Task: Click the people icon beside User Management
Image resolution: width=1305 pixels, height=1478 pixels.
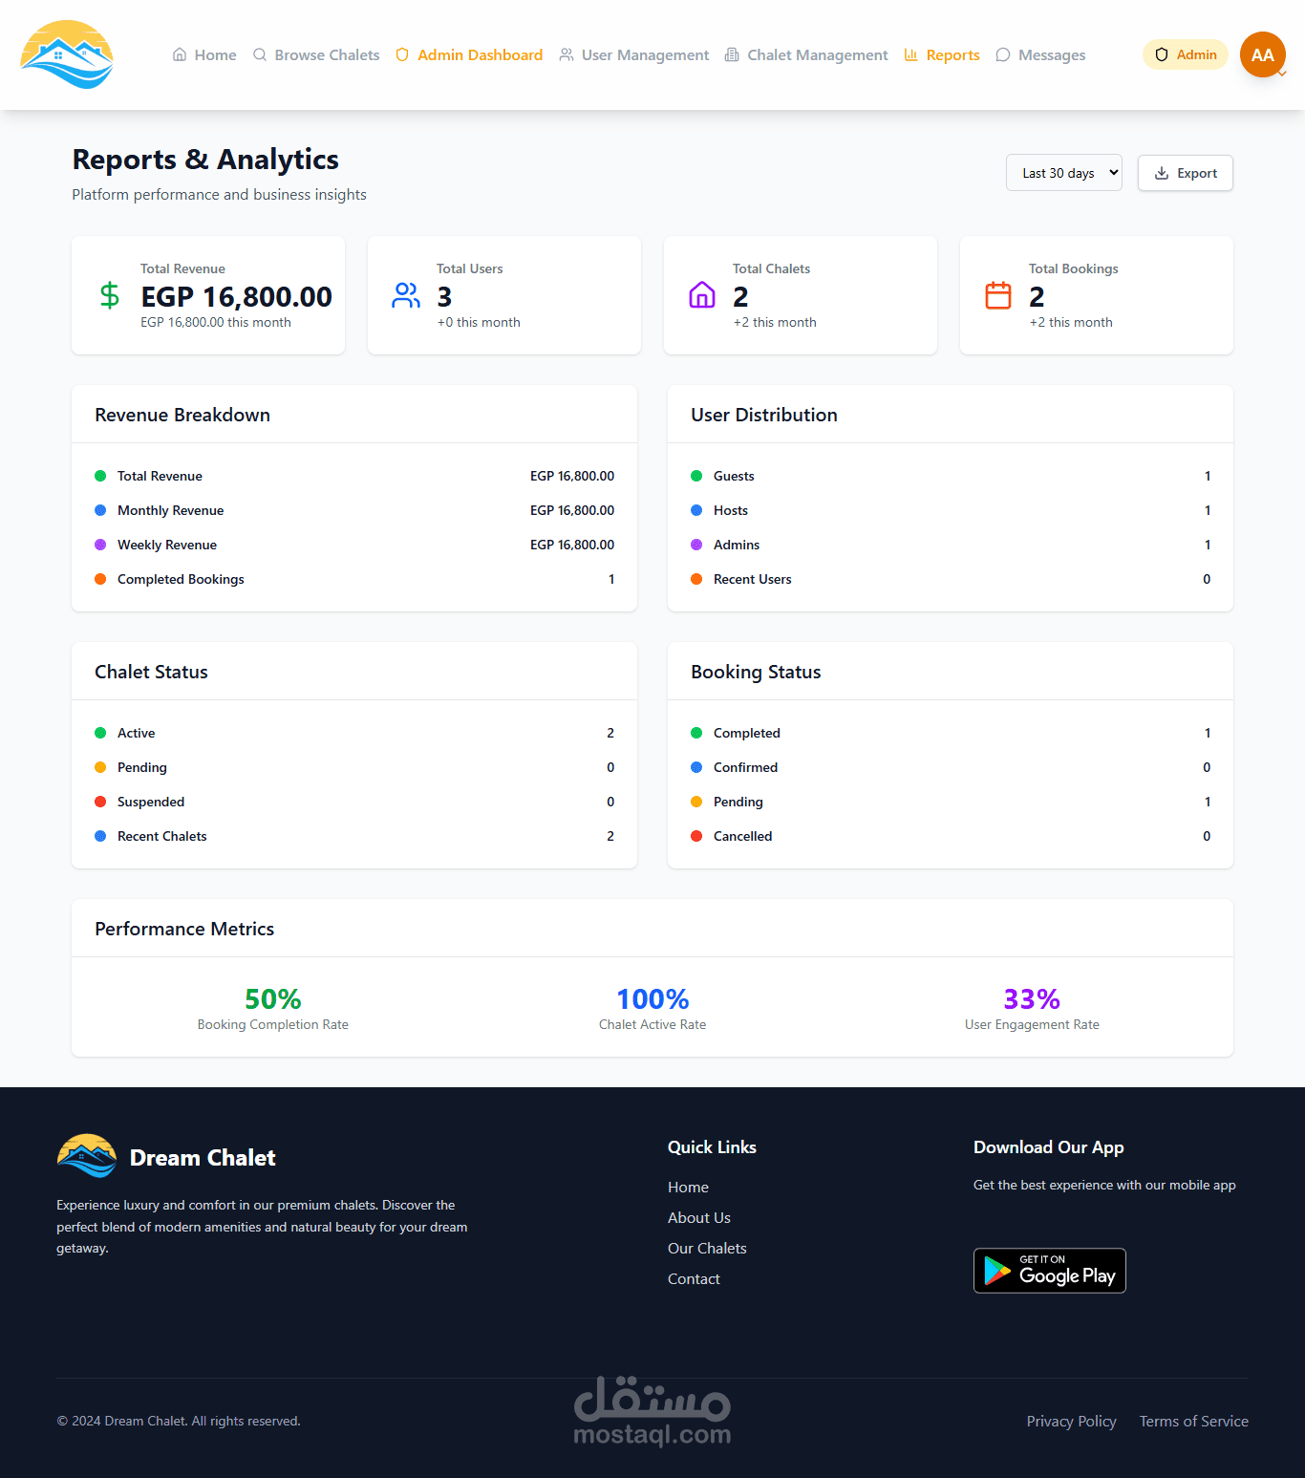Action: pos(567,54)
